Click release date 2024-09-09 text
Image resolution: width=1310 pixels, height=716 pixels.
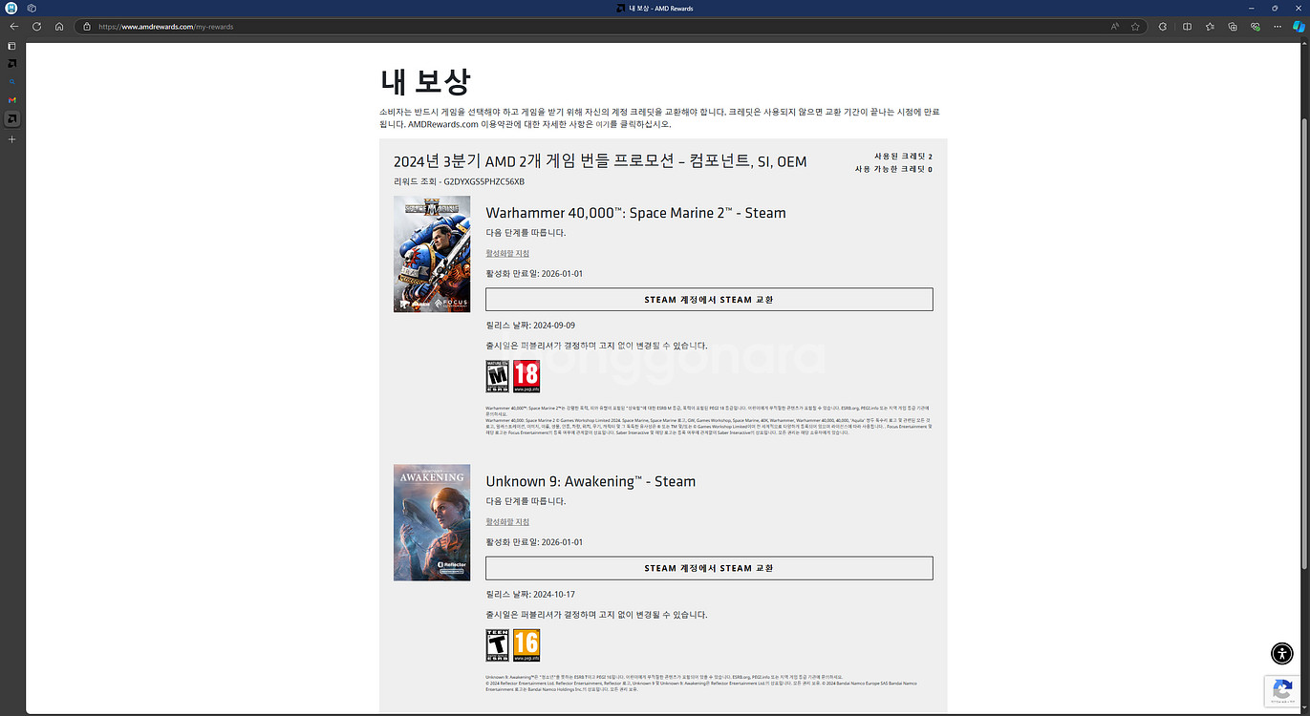(554, 326)
